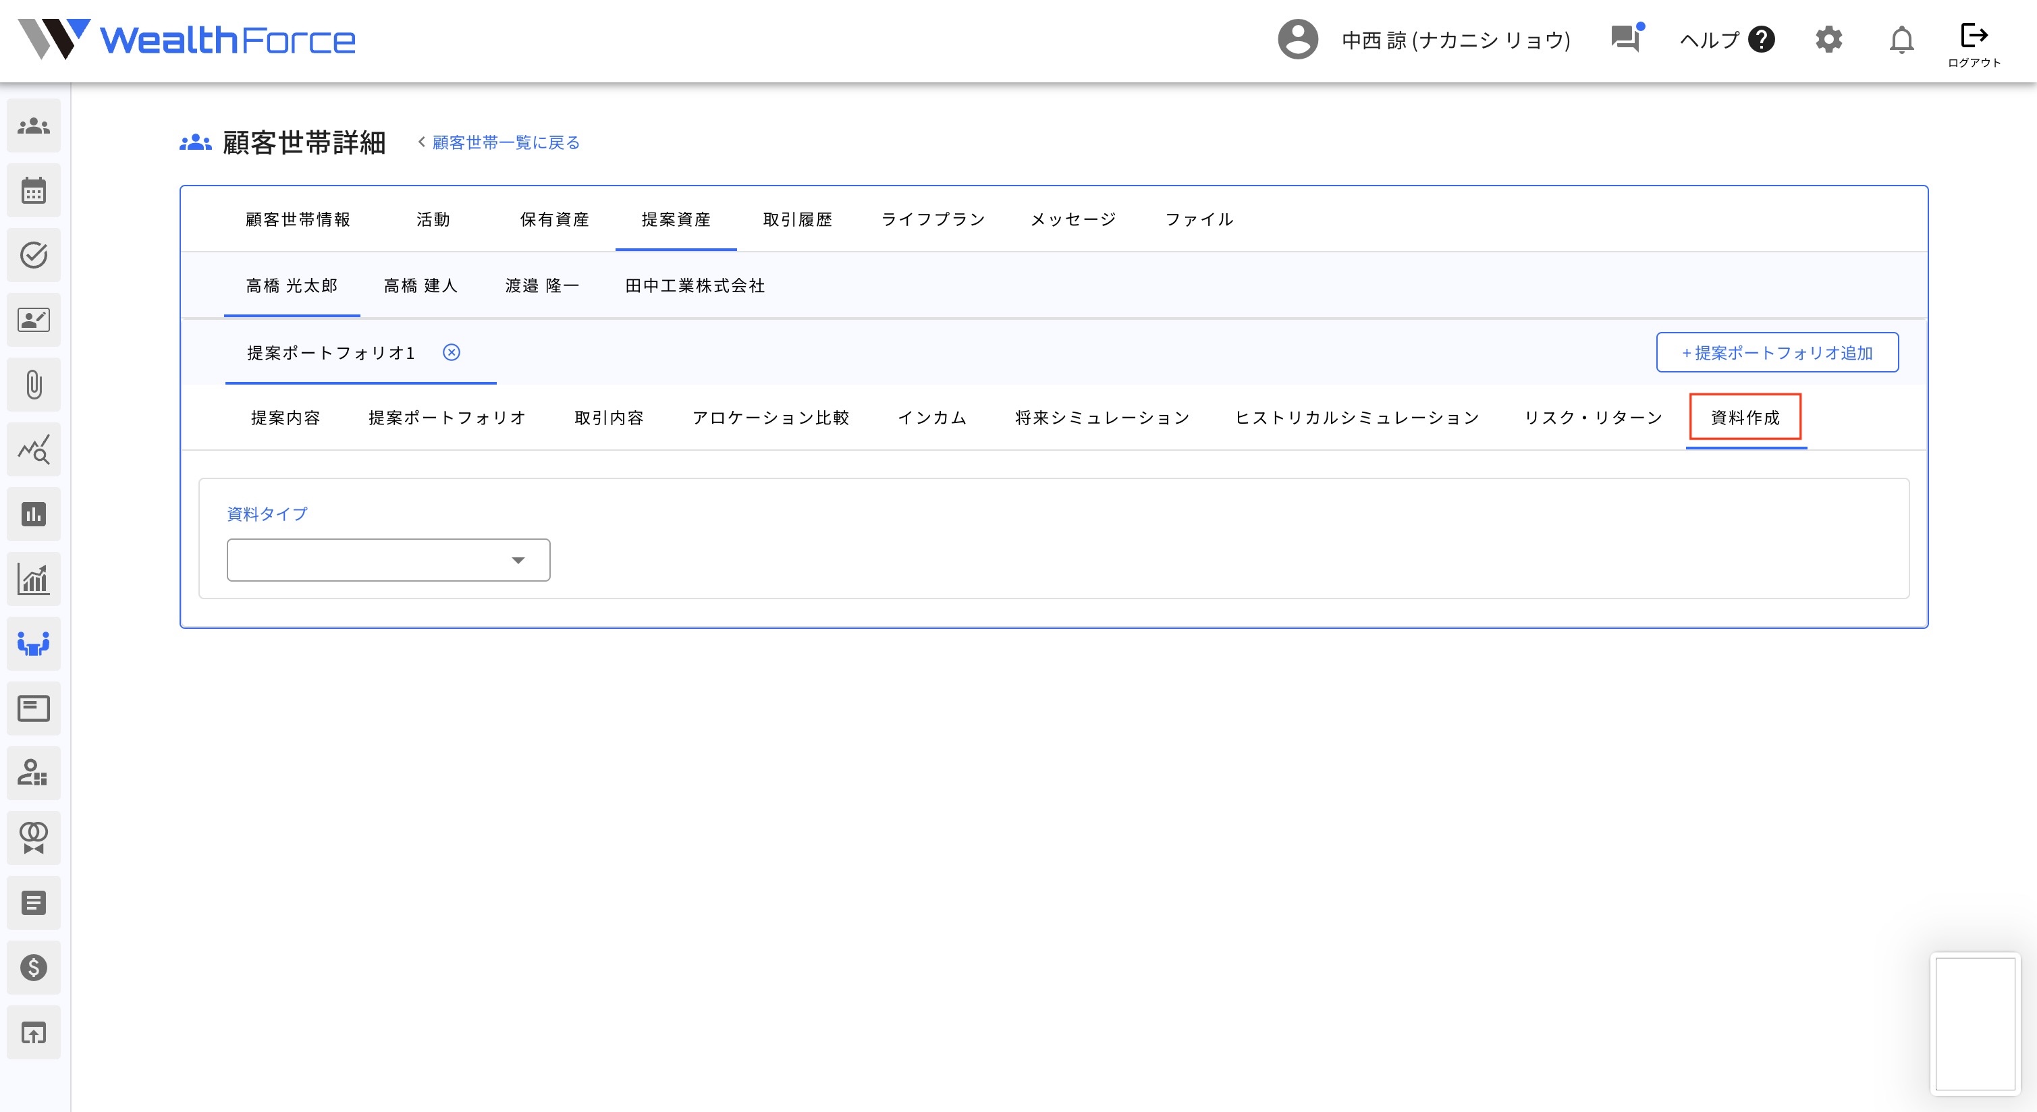Open the 取引内容 sub-tab
The height and width of the screenshot is (1112, 2037).
click(609, 418)
